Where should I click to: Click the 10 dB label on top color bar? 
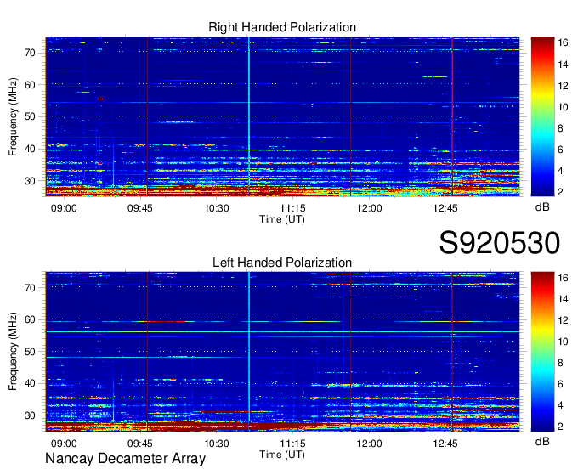(563, 107)
